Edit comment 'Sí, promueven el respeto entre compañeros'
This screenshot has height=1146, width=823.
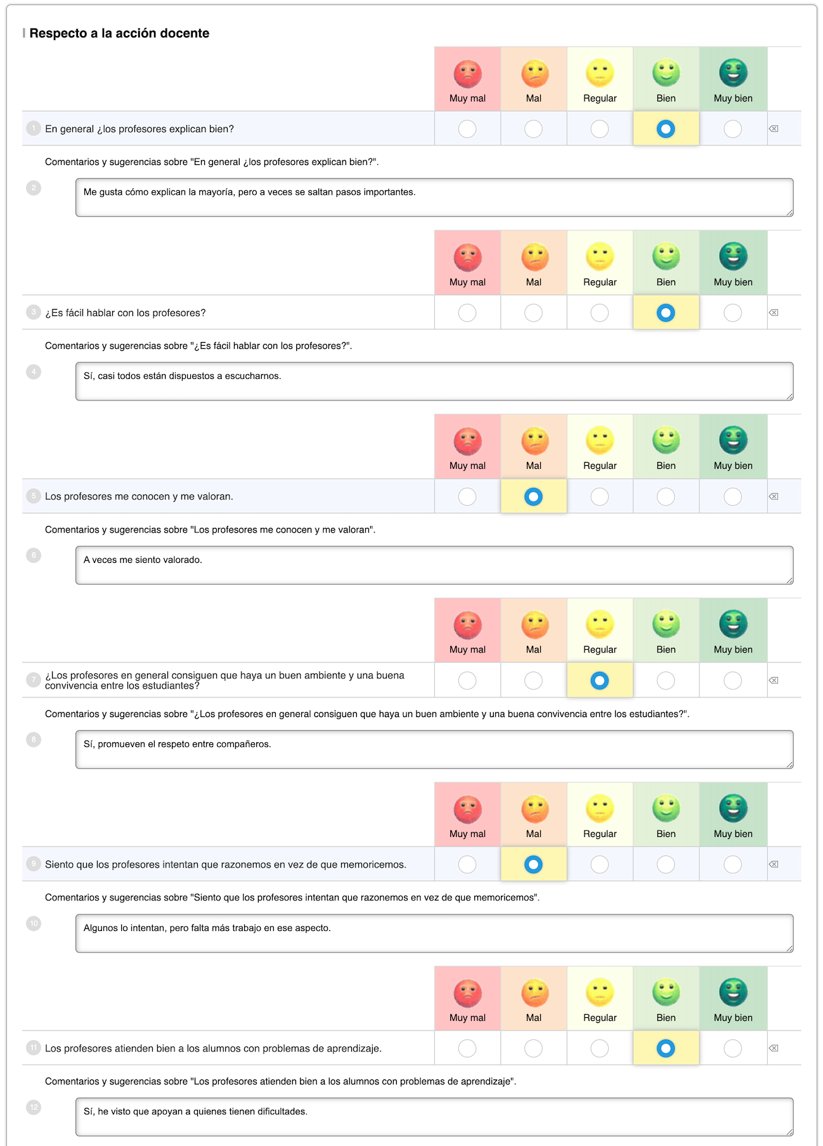[434, 749]
